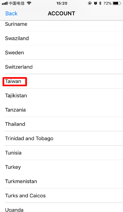This screenshot has height=212, width=123.
Task: Pick Thailand as the country
Action: click(x=61, y=124)
